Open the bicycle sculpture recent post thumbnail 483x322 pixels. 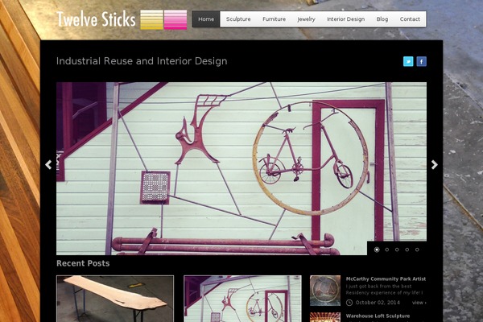click(x=242, y=299)
